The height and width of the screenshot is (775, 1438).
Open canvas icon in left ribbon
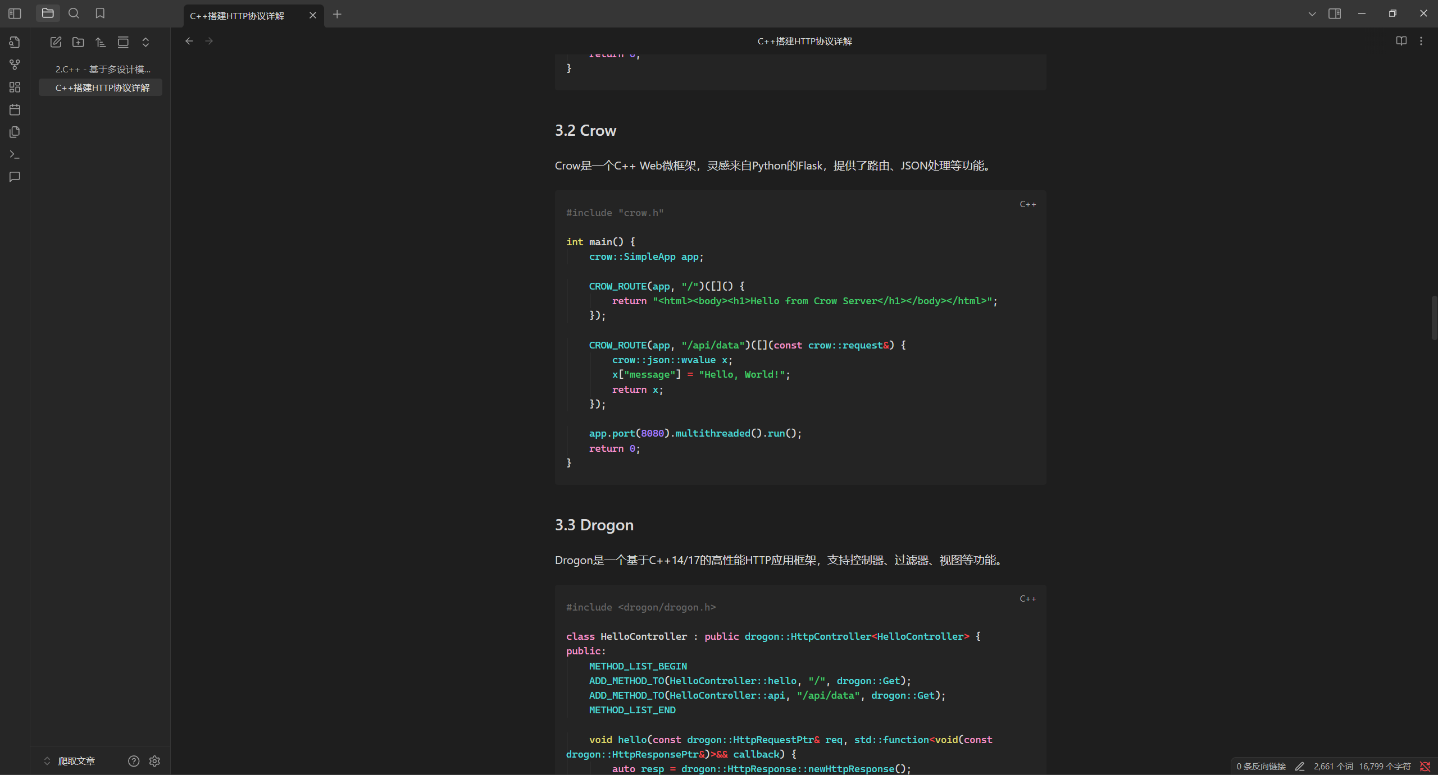point(15,87)
